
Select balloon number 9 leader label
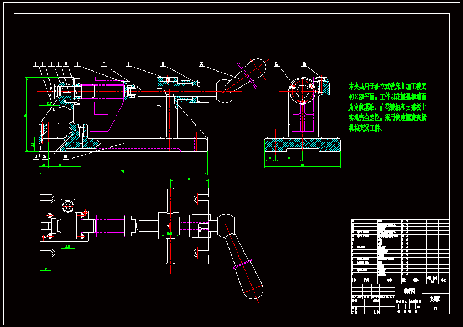tap(163, 64)
